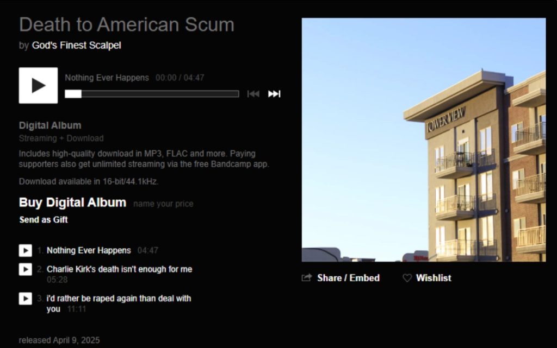Choose Send as Gift
557x348 pixels.
point(44,220)
